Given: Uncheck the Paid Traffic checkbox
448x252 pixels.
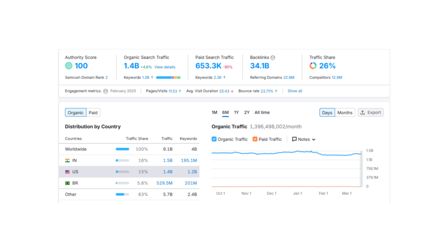Looking at the screenshot, I should (255, 139).
